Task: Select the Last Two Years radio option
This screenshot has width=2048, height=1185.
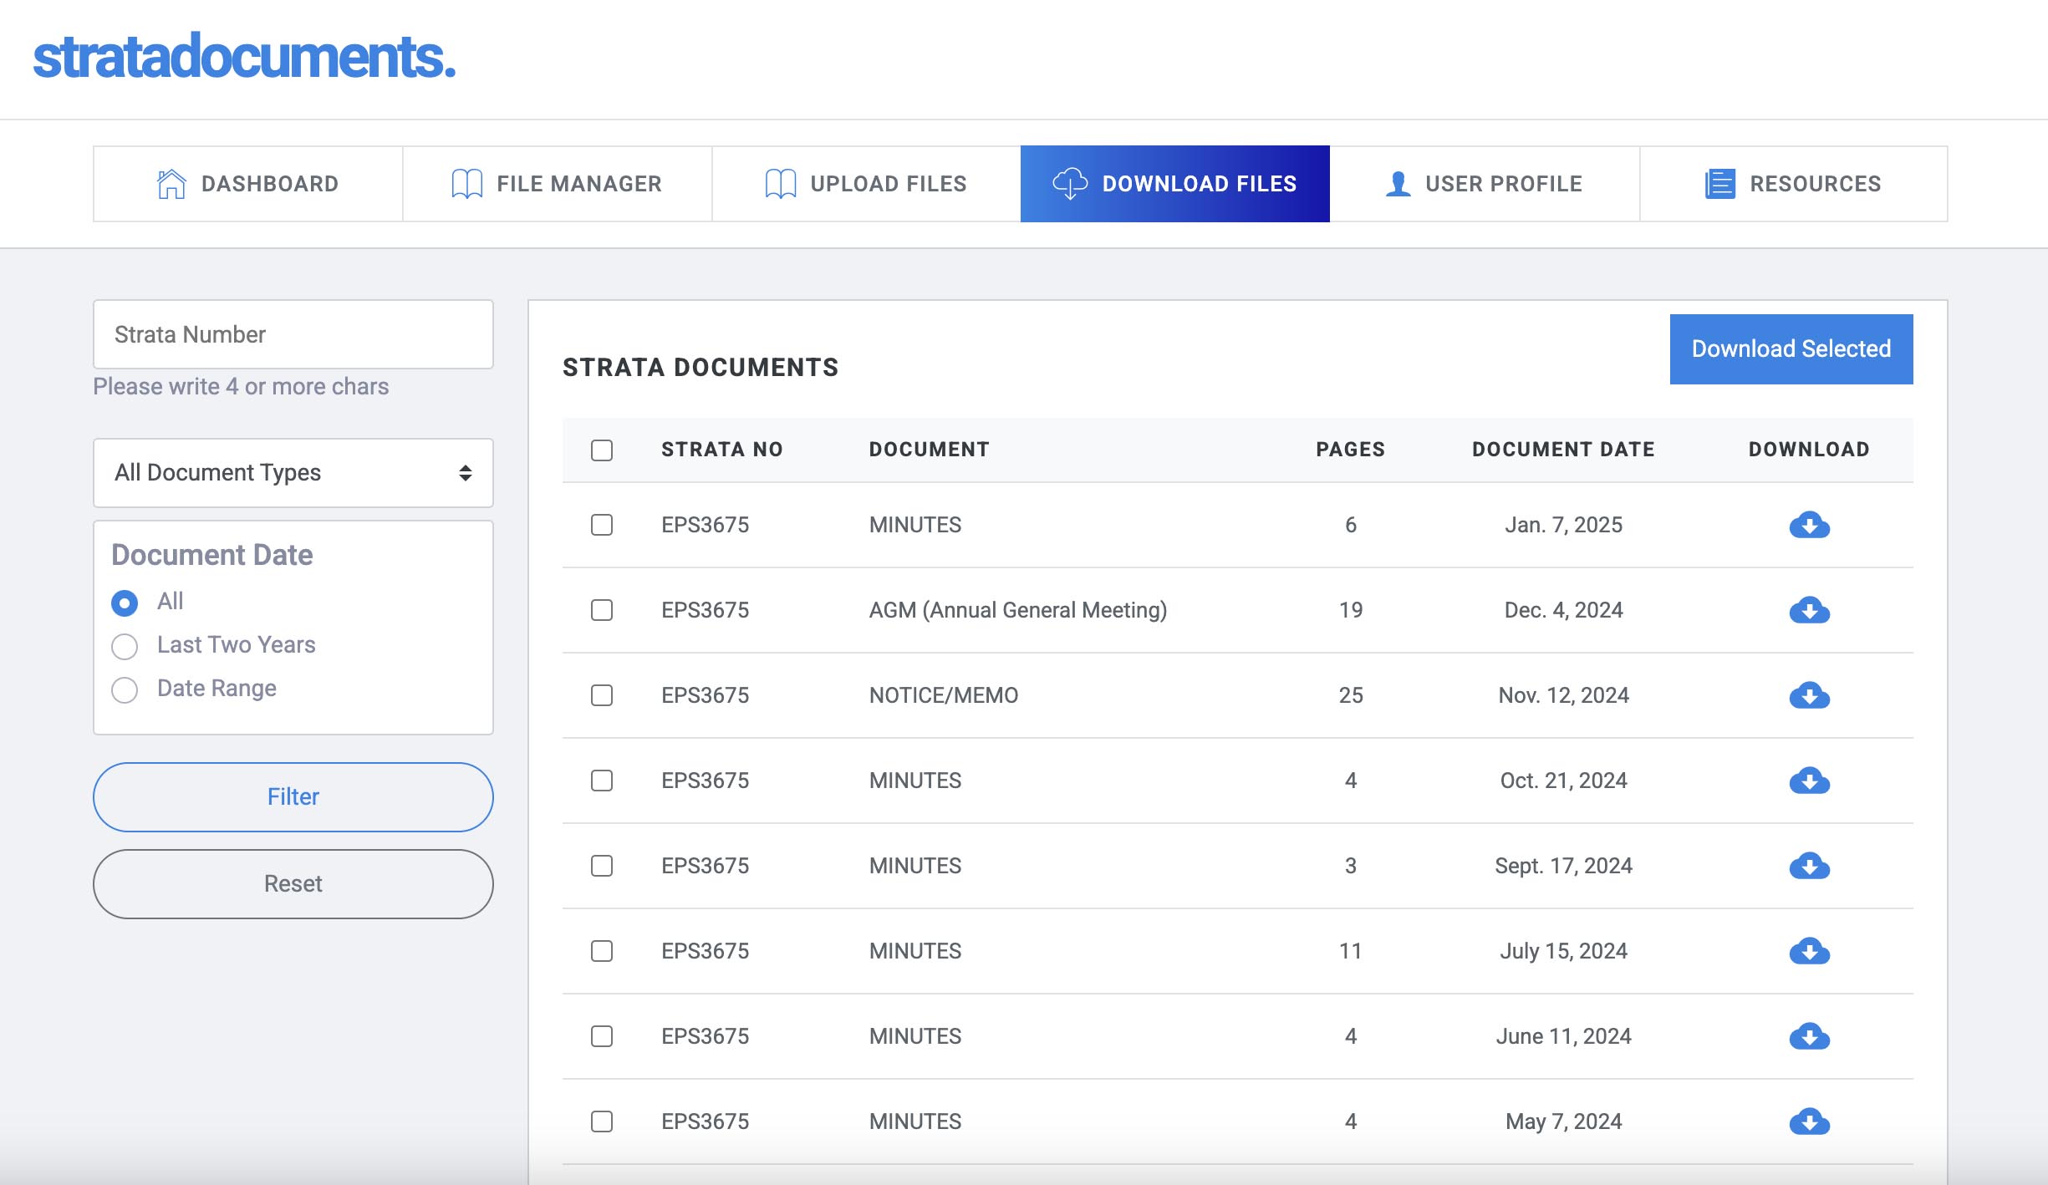Action: (125, 646)
